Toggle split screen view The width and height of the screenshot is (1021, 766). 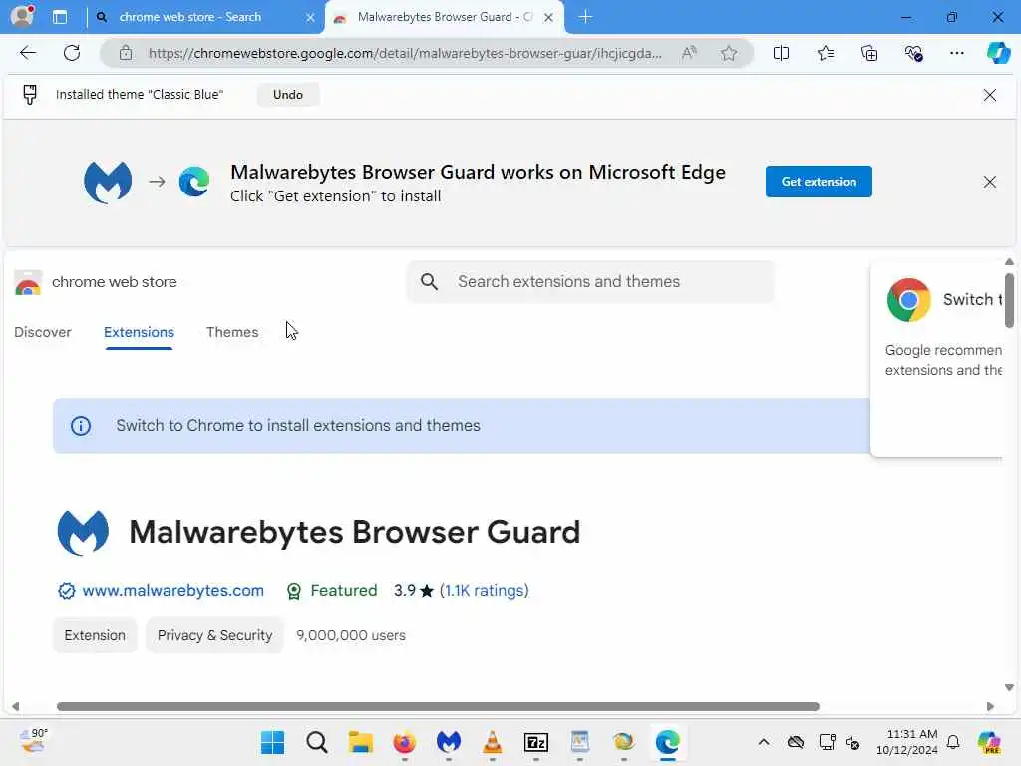(x=781, y=53)
